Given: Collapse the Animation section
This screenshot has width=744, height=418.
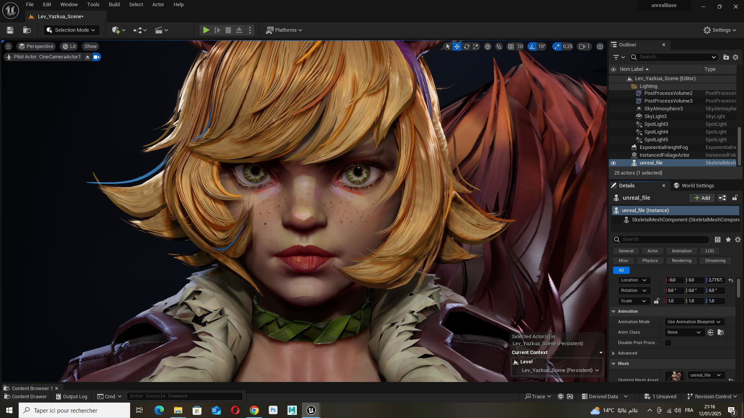Looking at the screenshot, I should [x=613, y=312].
